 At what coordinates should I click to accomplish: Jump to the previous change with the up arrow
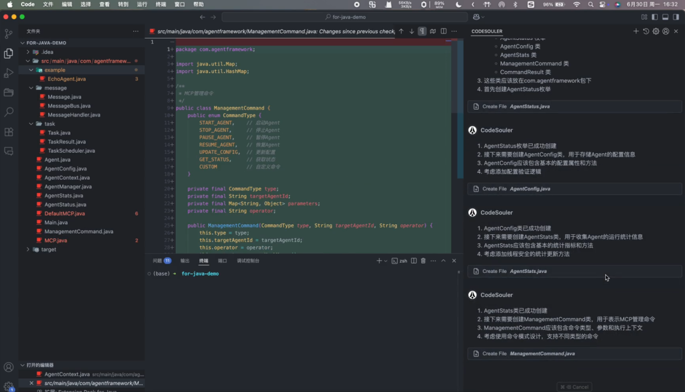(x=401, y=30)
